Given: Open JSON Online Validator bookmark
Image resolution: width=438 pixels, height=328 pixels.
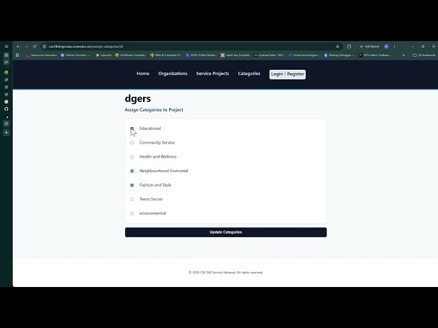Looking at the screenshot, I should click(x=201, y=55).
